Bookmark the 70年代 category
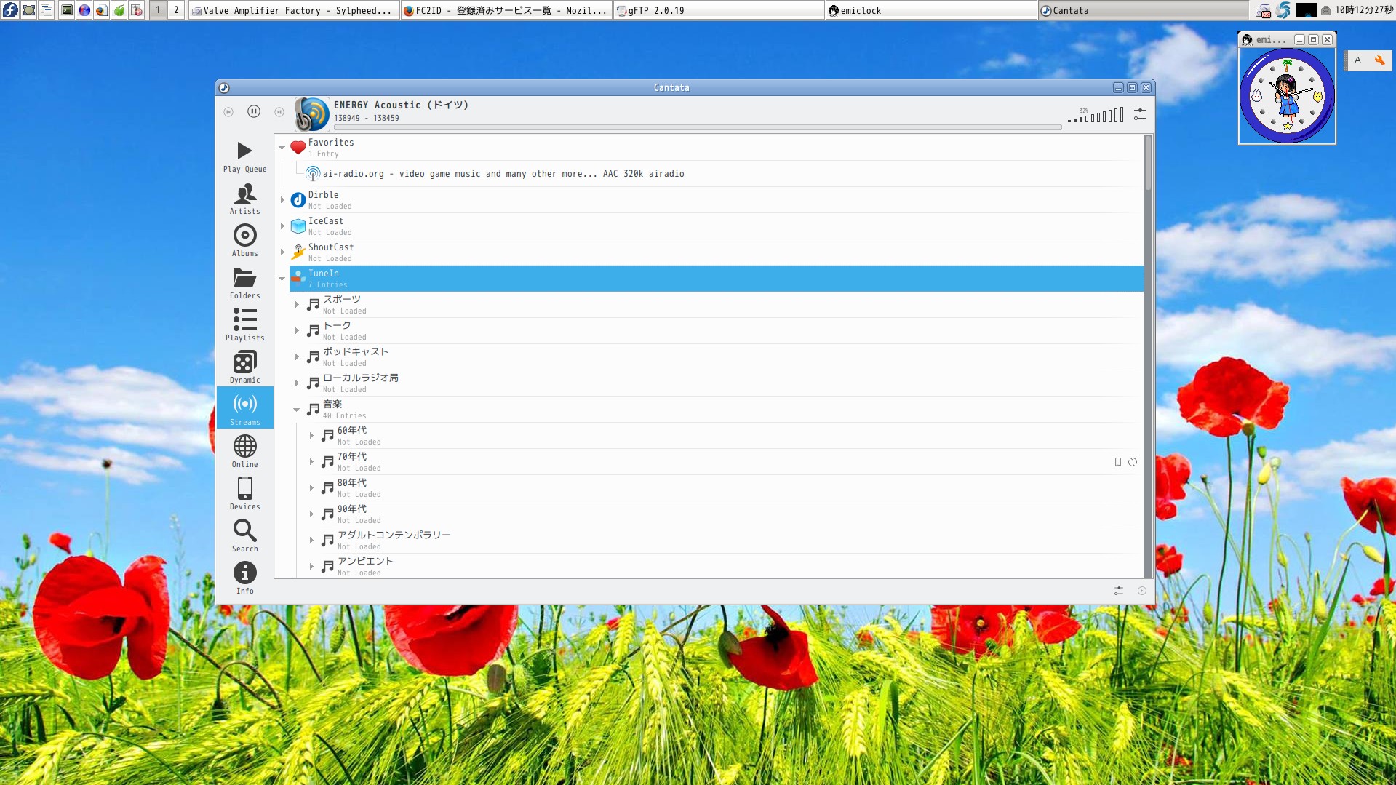This screenshot has width=1396, height=785. 1118,462
